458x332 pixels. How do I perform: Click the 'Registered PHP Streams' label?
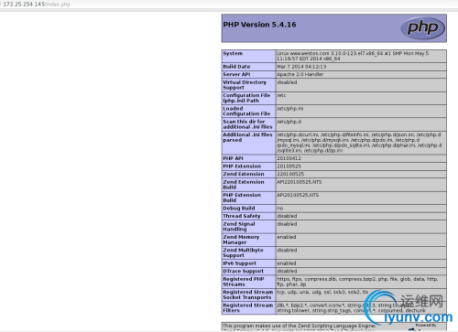pos(244,282)
